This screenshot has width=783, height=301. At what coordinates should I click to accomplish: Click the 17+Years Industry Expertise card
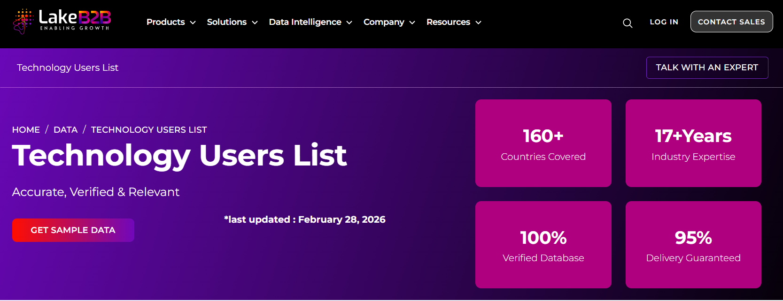(x=693, y=143)
